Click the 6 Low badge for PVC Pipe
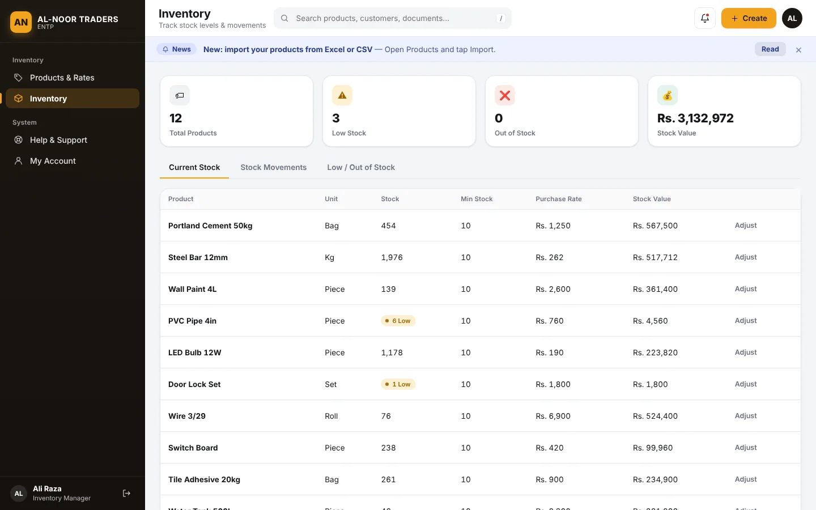This screenshot has width=816, height=510. point(398,321)
